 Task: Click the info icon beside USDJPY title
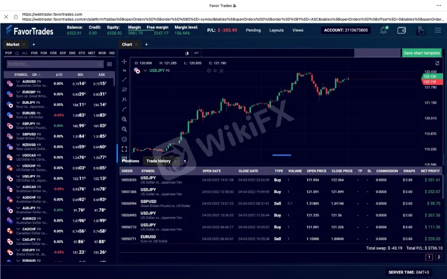point(209,71)
